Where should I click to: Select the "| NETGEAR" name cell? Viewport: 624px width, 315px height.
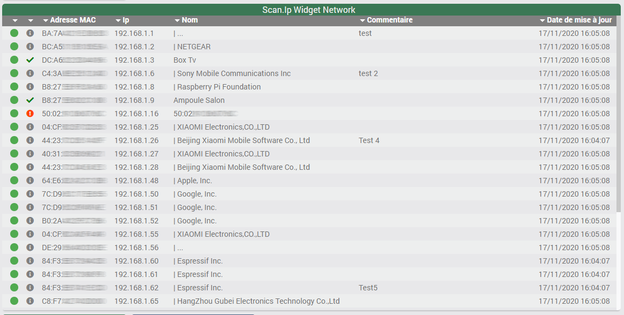click(x=192, y=47)
